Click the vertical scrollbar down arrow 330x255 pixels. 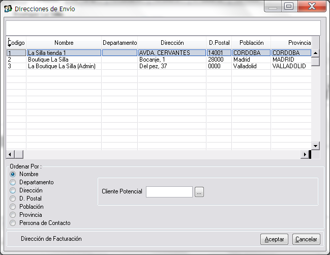(315, 146)
